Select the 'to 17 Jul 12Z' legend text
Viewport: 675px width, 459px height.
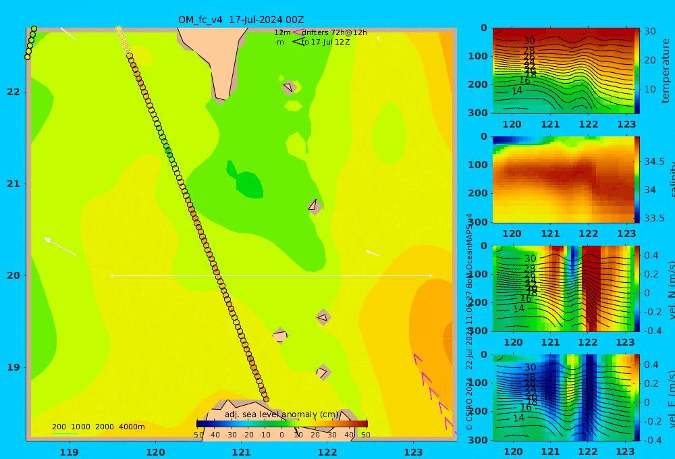click(326, 42)
